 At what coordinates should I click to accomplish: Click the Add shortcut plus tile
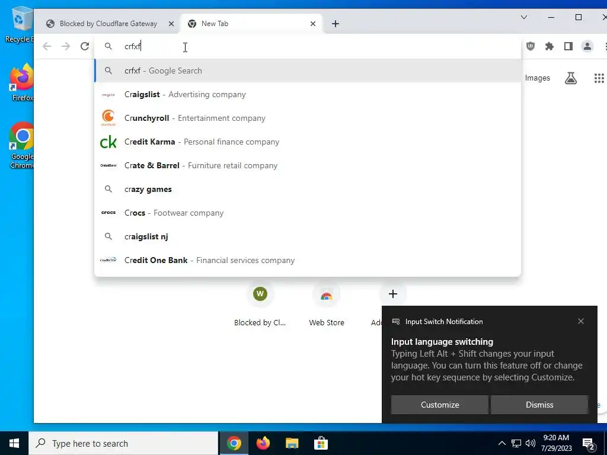tap(392, 294)
